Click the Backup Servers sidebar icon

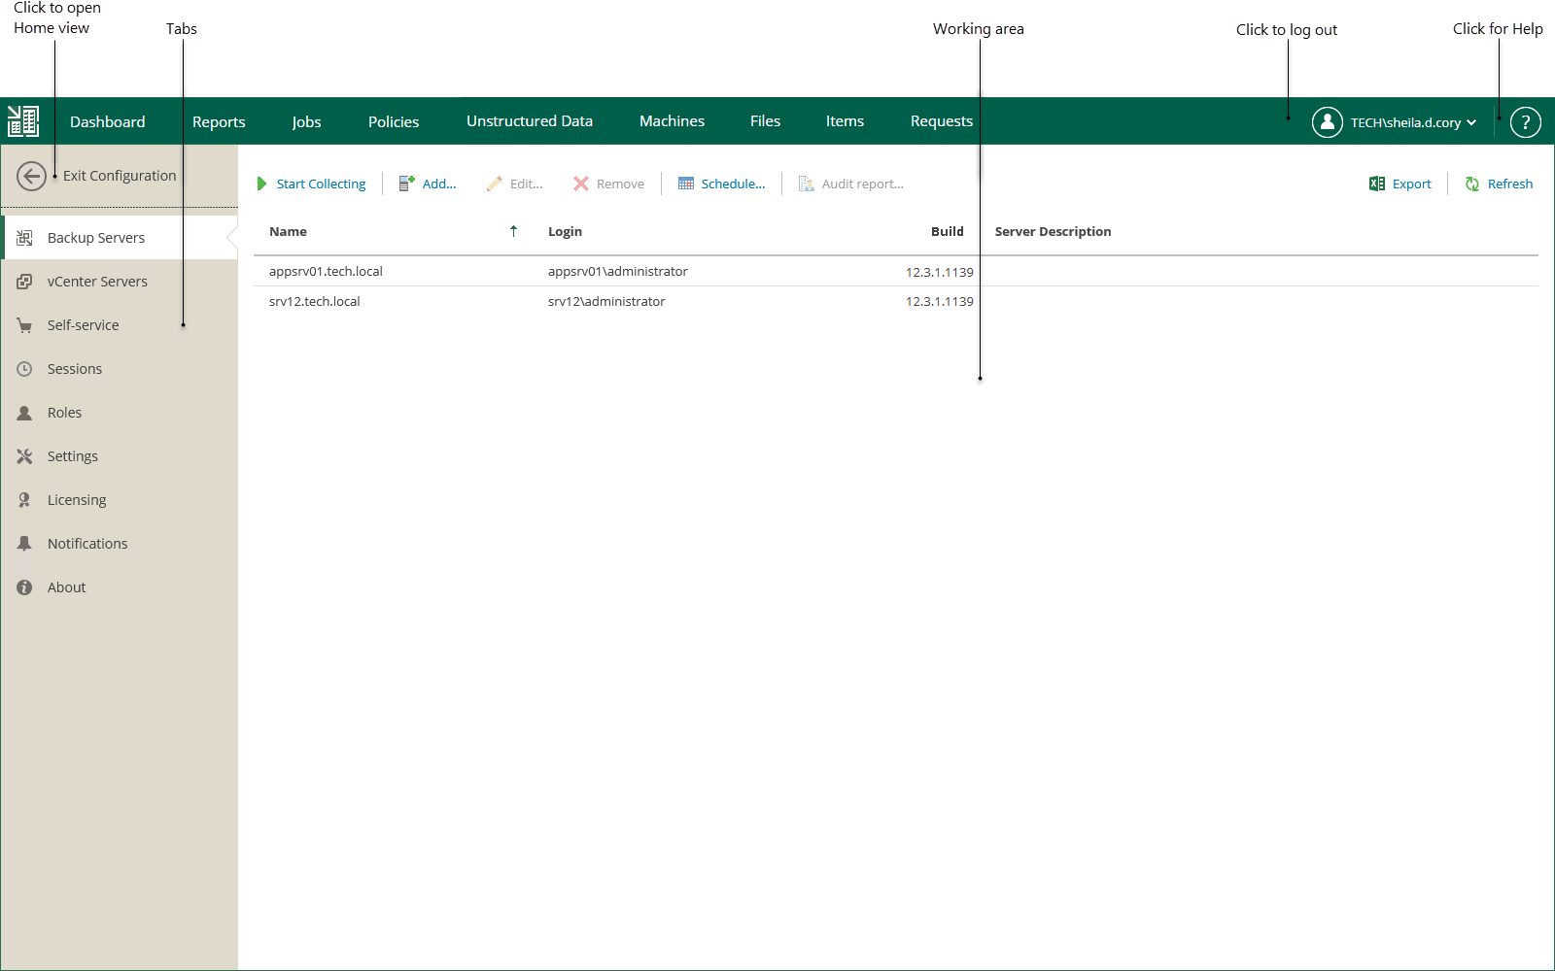click(x=24, y=238)
